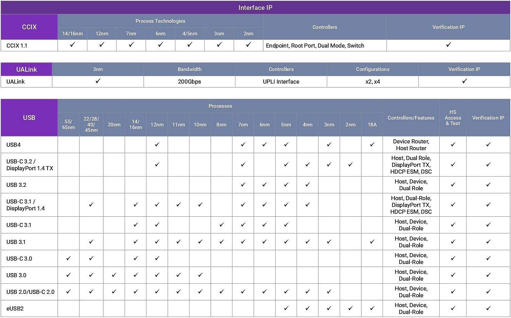This screenshot has height=318, width=511.
Task: Click the purple UALink section header
Action: (27, 69)
